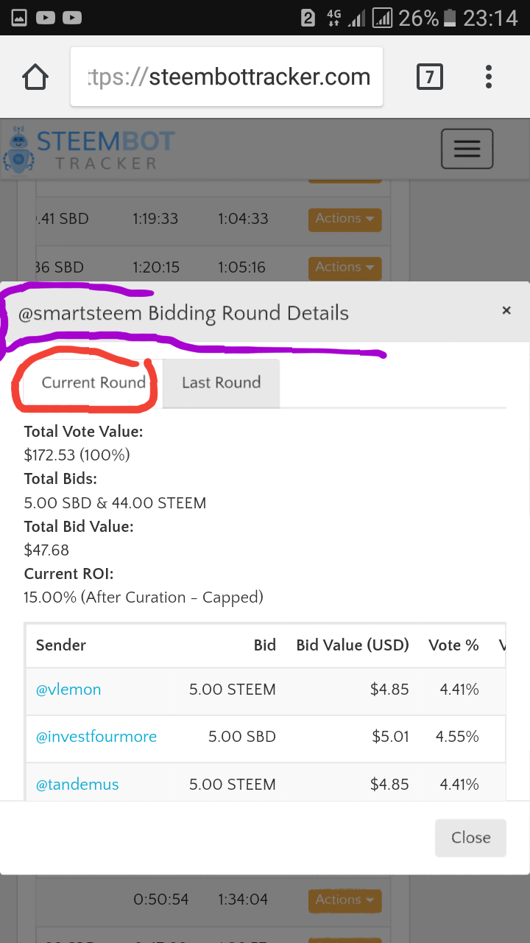Expand Actions dropdown for 1:19:33 row
The image size is (530, 943).
pyautogui.click(x=344, y=219)
